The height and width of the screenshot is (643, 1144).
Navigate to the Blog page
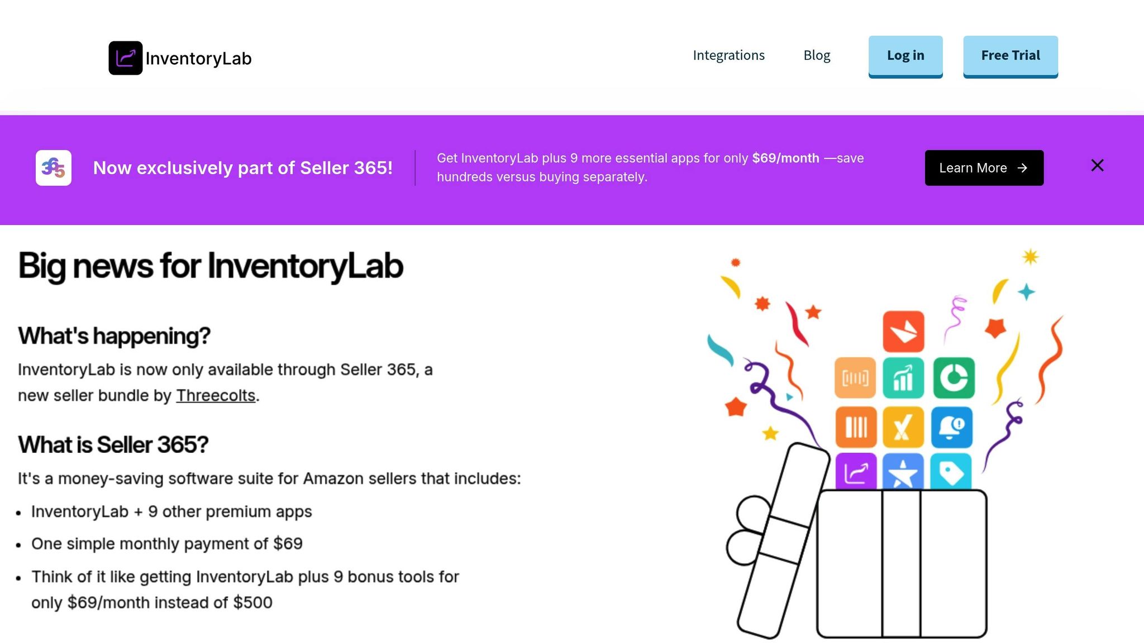coord(817,55)
